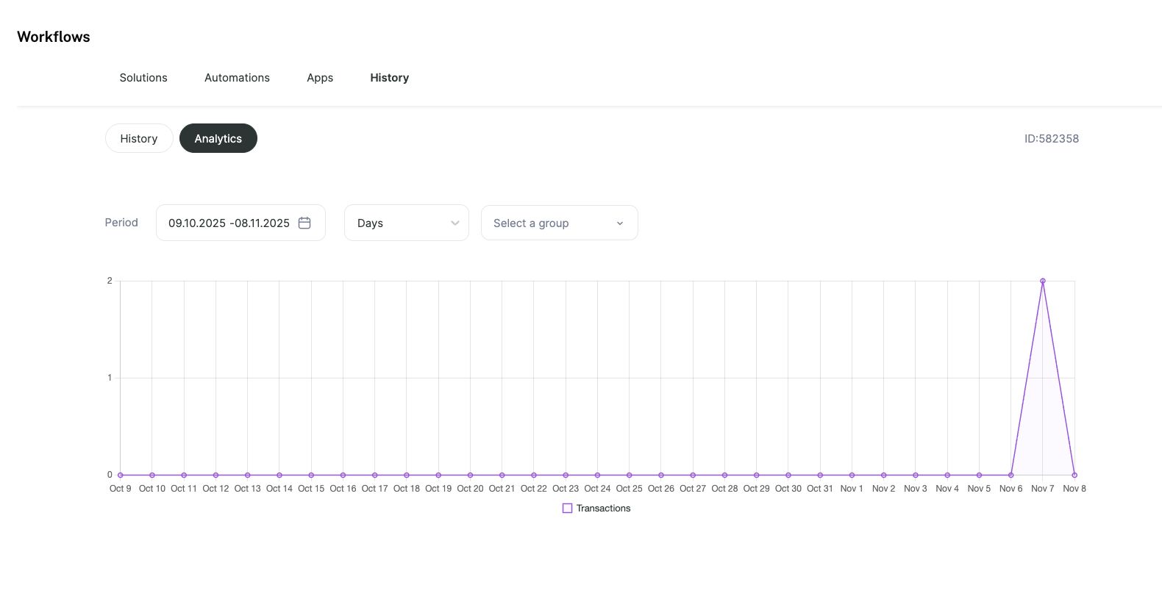The width and height of the screenshot is (1162, 607).
Task: Select the Analytics pill button
Action: click(218, 138)
